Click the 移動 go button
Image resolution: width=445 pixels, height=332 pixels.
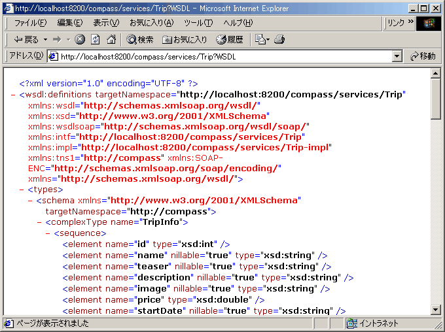[423, 56]
